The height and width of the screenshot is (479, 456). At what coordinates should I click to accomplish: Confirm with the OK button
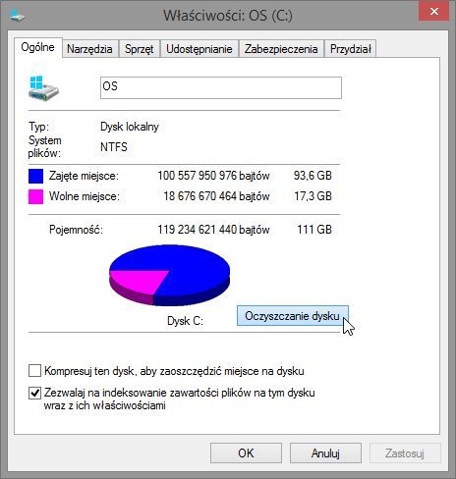[246, 453]
